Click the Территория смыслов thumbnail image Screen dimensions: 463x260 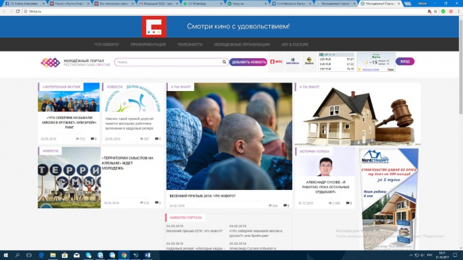click(69, 178)
